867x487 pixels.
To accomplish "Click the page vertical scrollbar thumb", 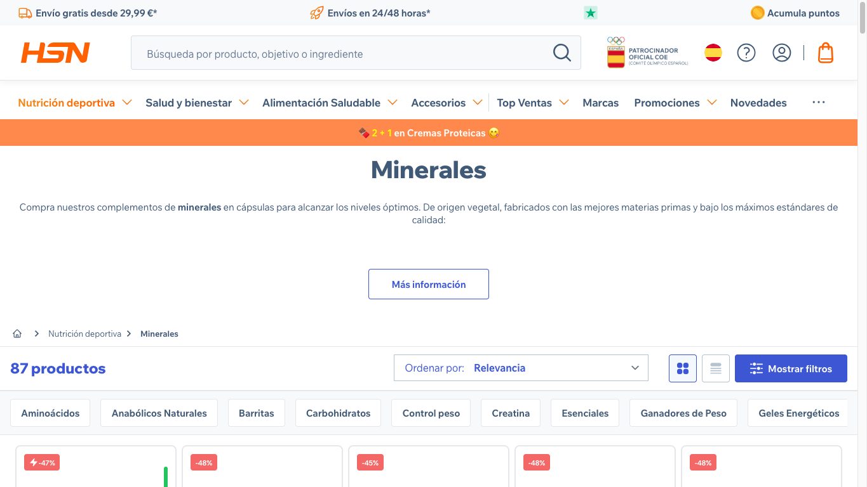I will point(862,17).
